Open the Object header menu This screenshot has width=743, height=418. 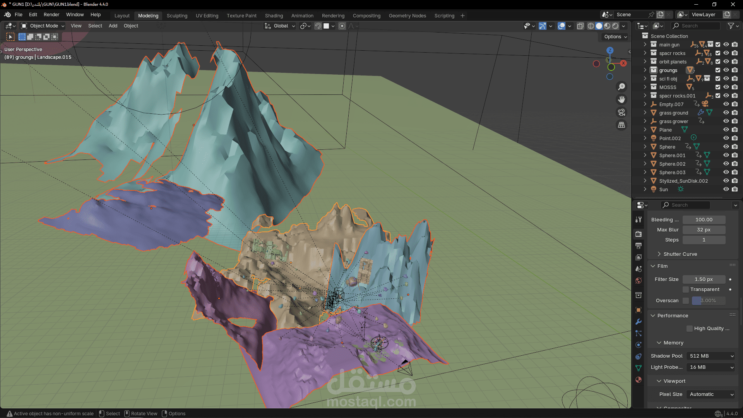point(131,26)
